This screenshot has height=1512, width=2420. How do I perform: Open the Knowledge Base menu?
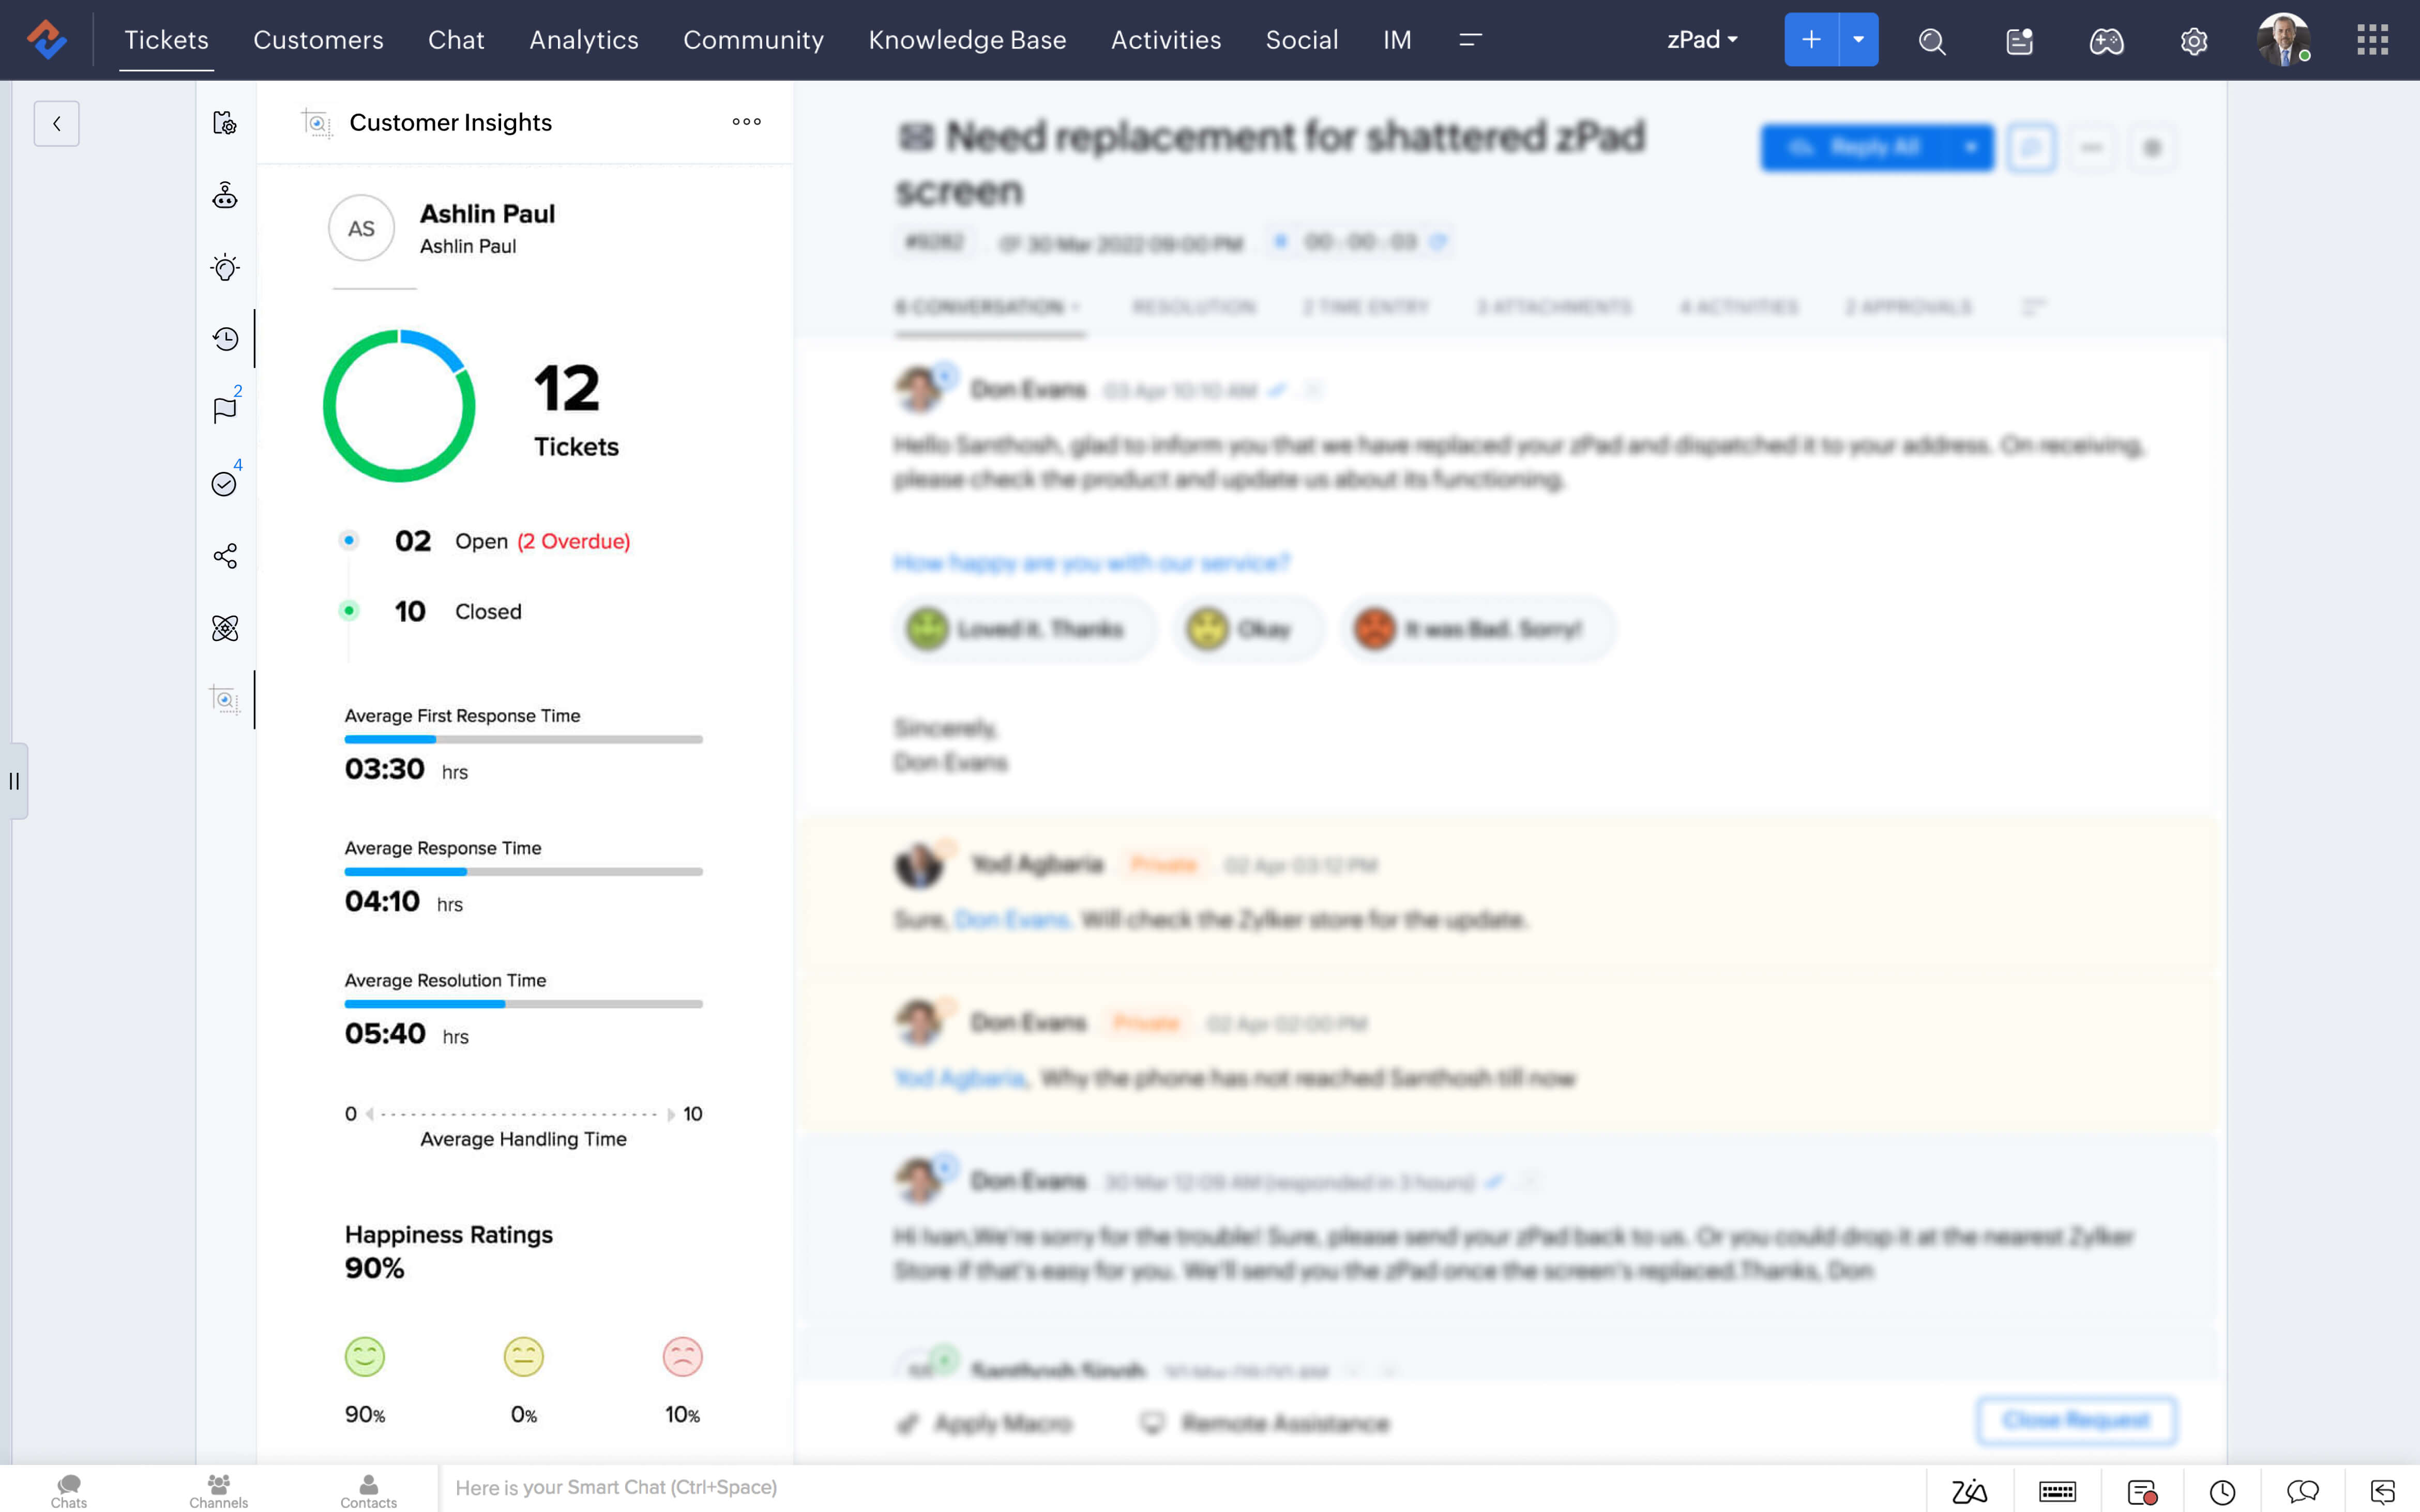pos(966,40)
